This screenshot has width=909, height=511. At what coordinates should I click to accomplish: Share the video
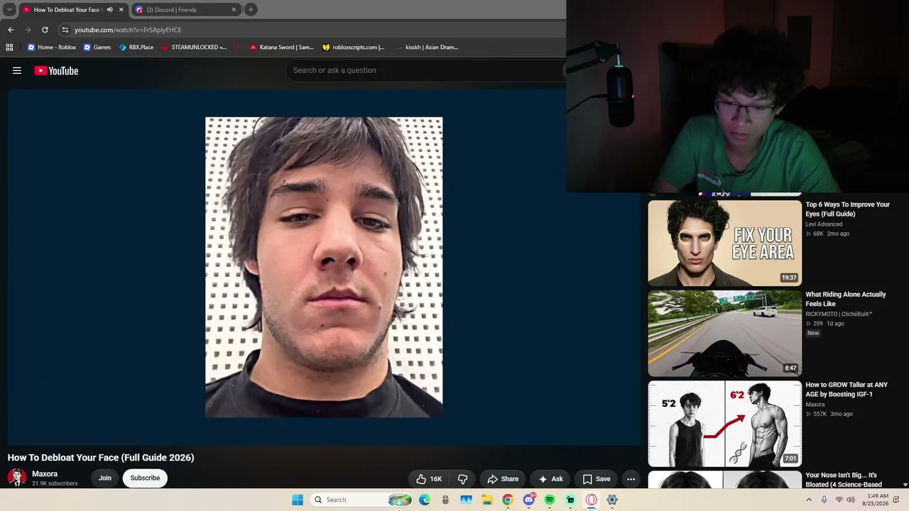(503, 479)
